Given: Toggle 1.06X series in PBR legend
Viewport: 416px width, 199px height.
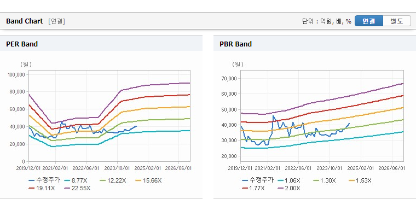Looking at the screenshot, I should tap(288, 180).
